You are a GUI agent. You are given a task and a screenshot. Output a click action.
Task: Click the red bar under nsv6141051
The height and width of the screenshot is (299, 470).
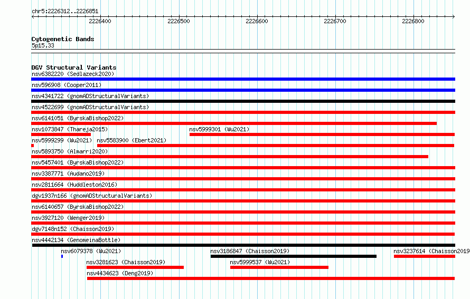coord(234,123)
